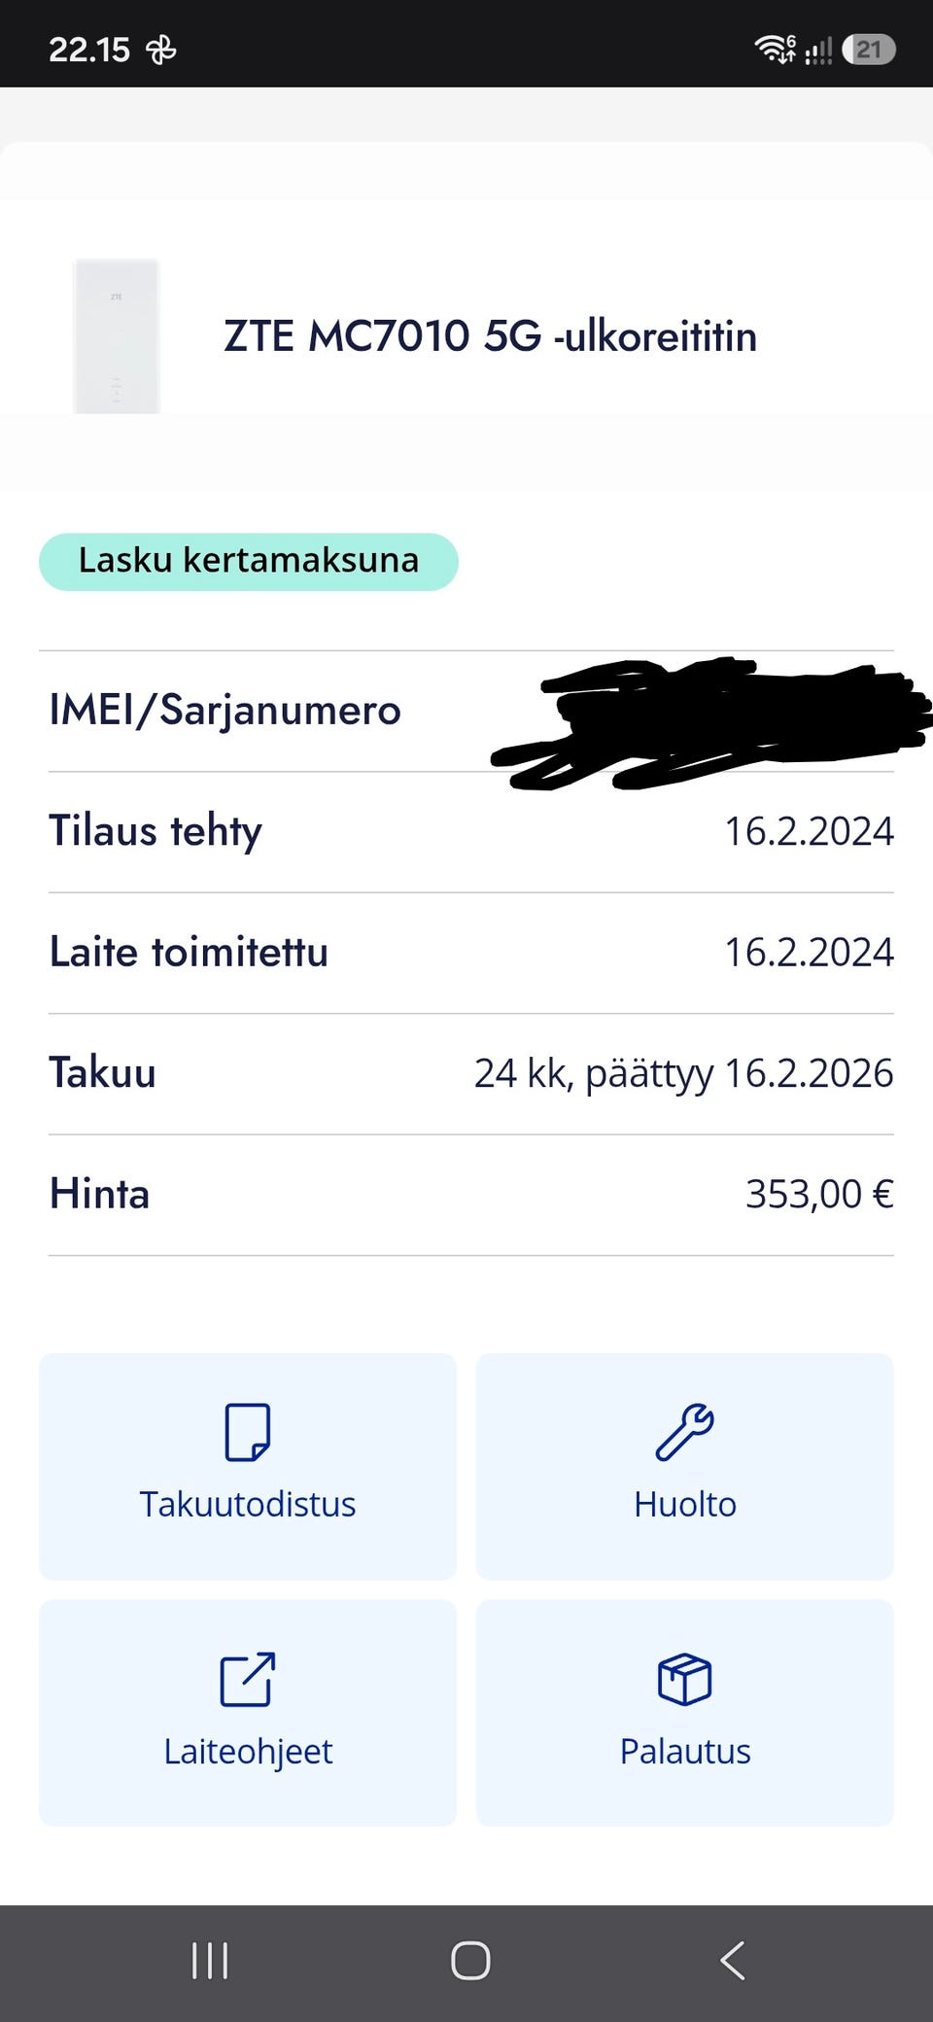Tap the Wi-Fi status icon

(x=776, y=49)
